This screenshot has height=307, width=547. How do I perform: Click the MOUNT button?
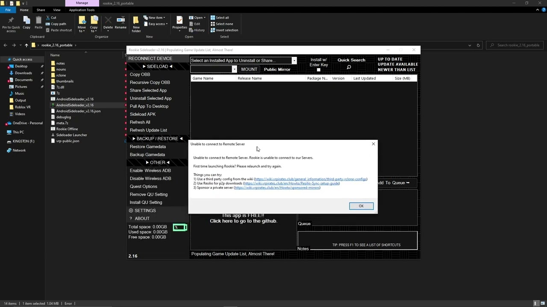click(249, 70)
